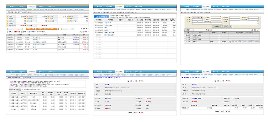Select the highlighted white tab in partner company screenshot
The width and height of the screenshot is (268, 122).
(x=206, y=6)
